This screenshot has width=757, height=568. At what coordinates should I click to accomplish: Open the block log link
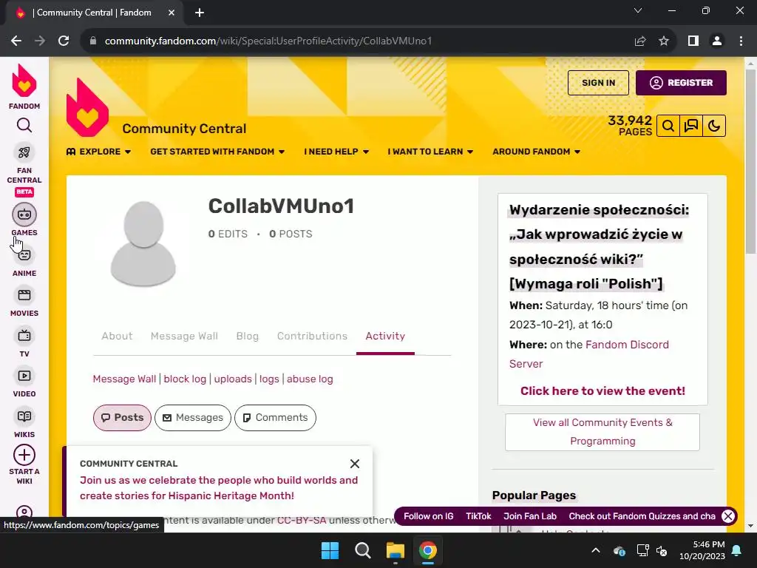[x=185, y=379]
